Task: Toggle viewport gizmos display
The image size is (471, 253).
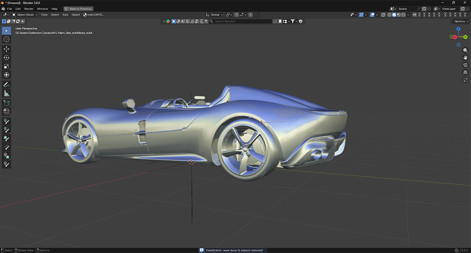Action: 361,15
